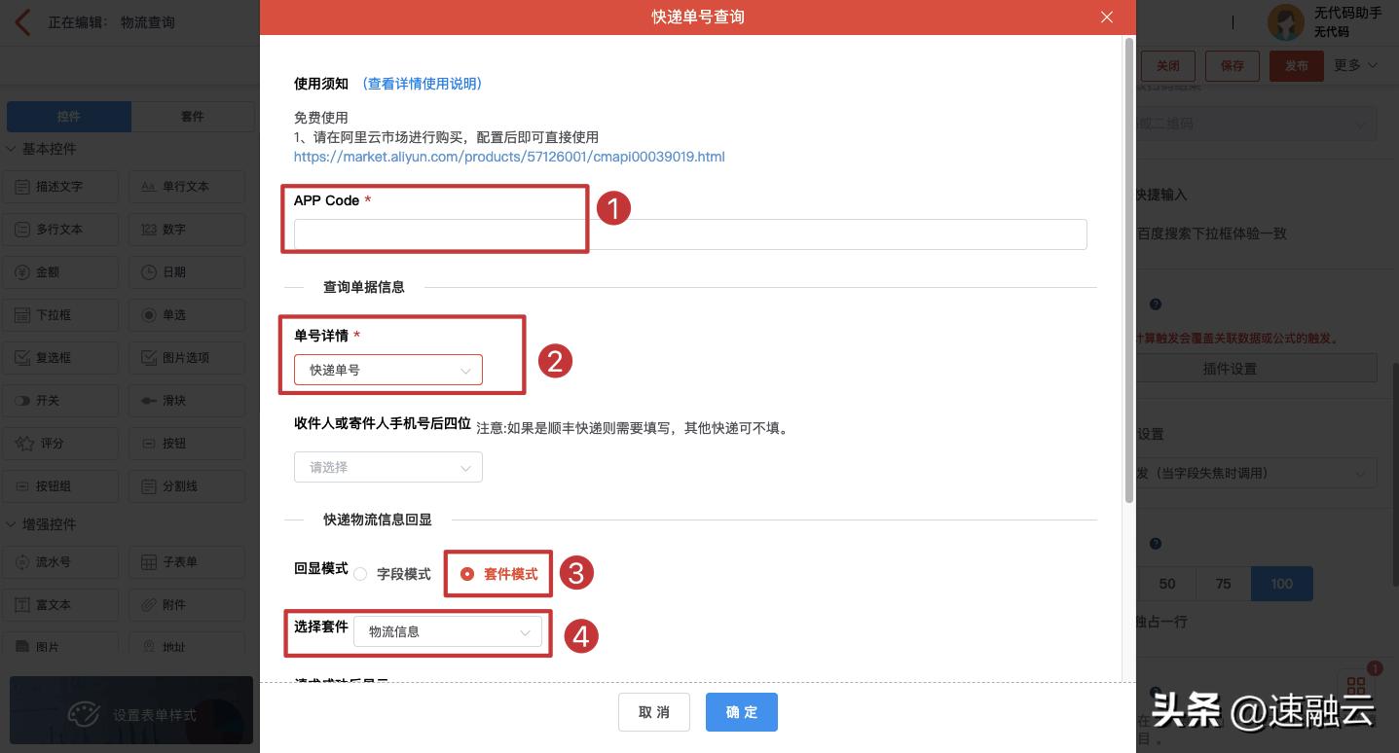The image size is (1399, 753).
Task: Select the 单行文本 control
Action: pos(186,186)
